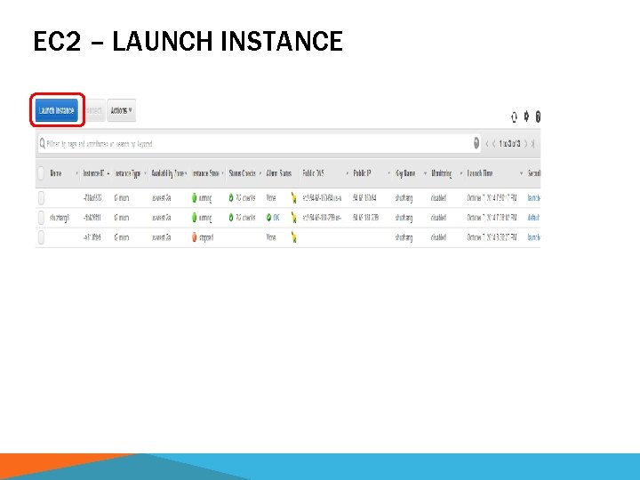Click the green OK alarm status icon
The height and width of the screenshot is (480, 640).
click(x=269, y=218)
